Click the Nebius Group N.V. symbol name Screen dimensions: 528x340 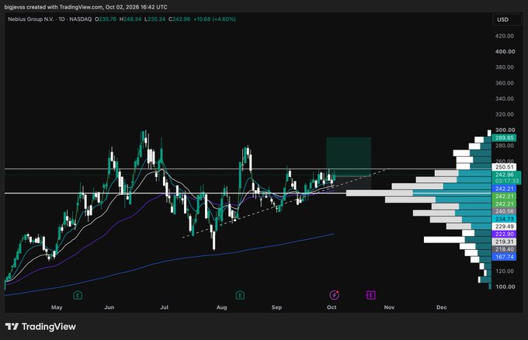pyautogui.click(x=30, y=19)
